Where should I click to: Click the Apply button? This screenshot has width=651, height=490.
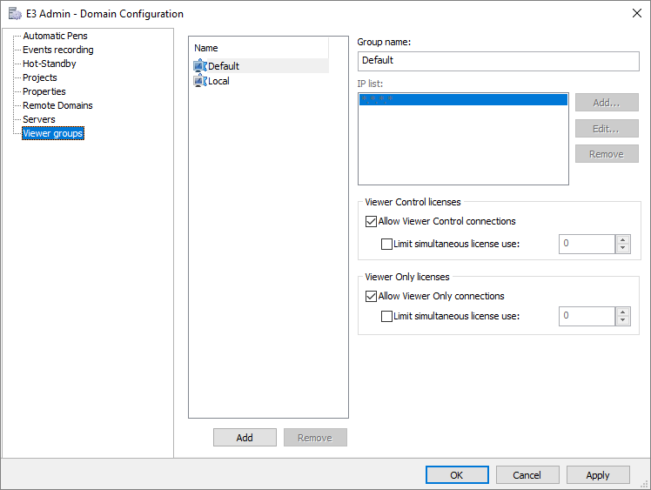[598, 475]
